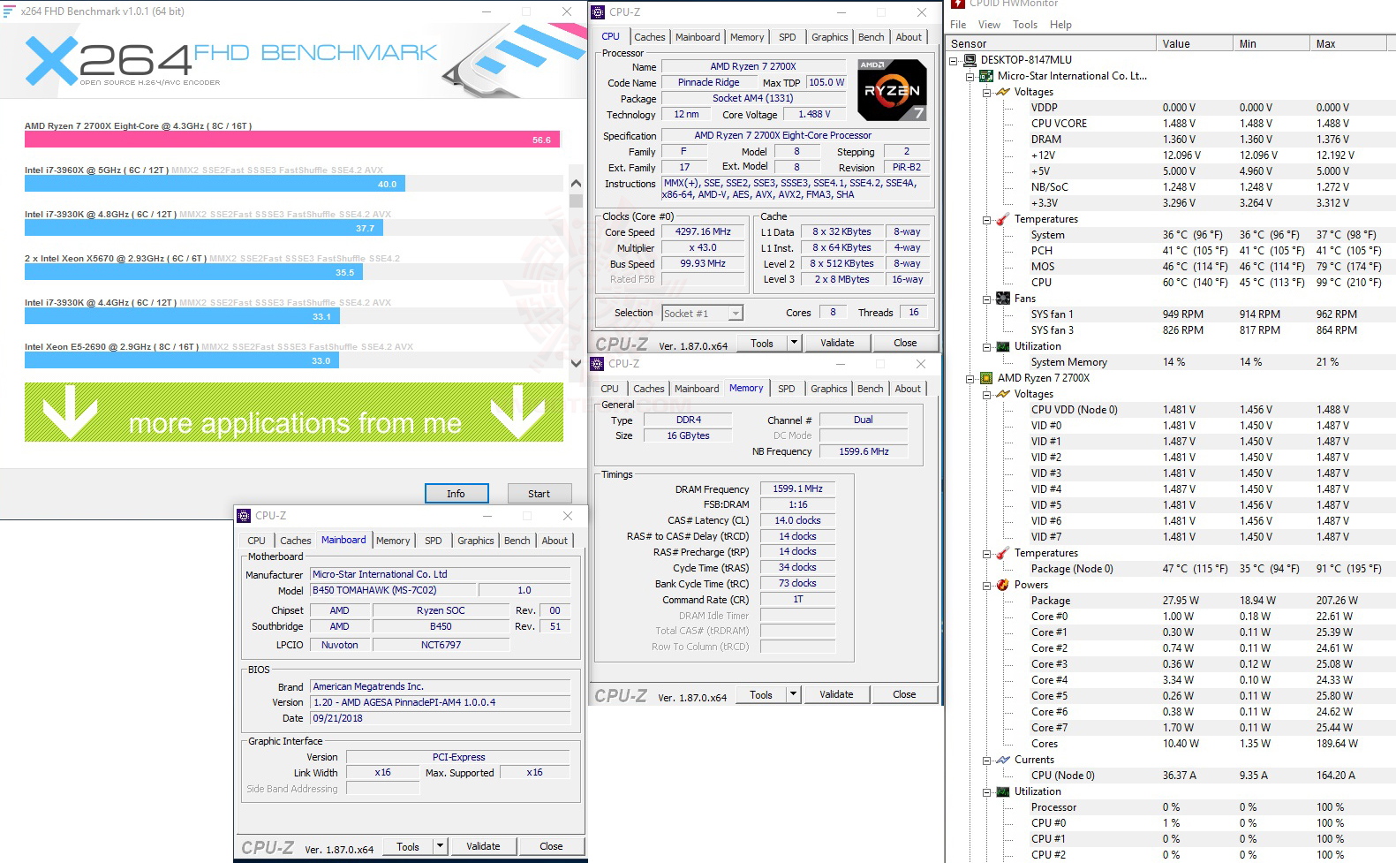Click the Ryzen Package Temperatures thermometer icon
This screenshot has height=863, width=1396.
(1003, 553)
